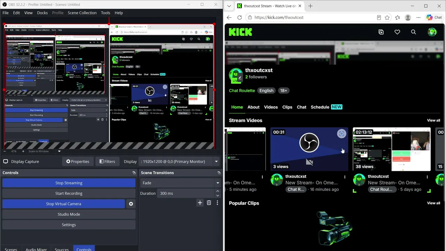Open Kick browse clips icon in header
This screenshot has width=446, height=251.
(x=381, y=32)
